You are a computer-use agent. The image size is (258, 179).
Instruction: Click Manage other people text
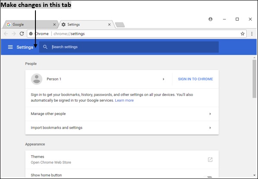pyautogui.click(x=48, y=114)
